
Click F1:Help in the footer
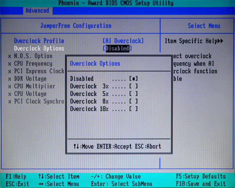point(16,177)
